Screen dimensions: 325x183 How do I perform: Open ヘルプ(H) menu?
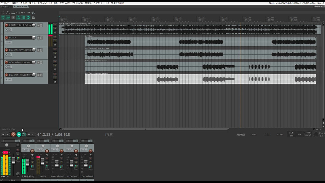pyautogui.click(x=97, y=3)
